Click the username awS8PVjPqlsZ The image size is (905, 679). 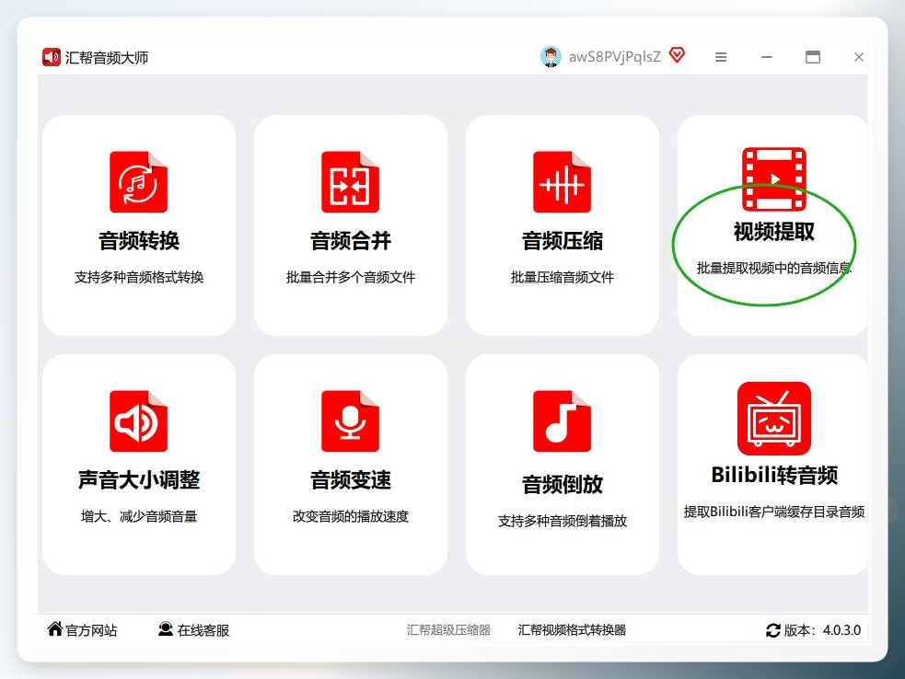click(x=615, y=57)
